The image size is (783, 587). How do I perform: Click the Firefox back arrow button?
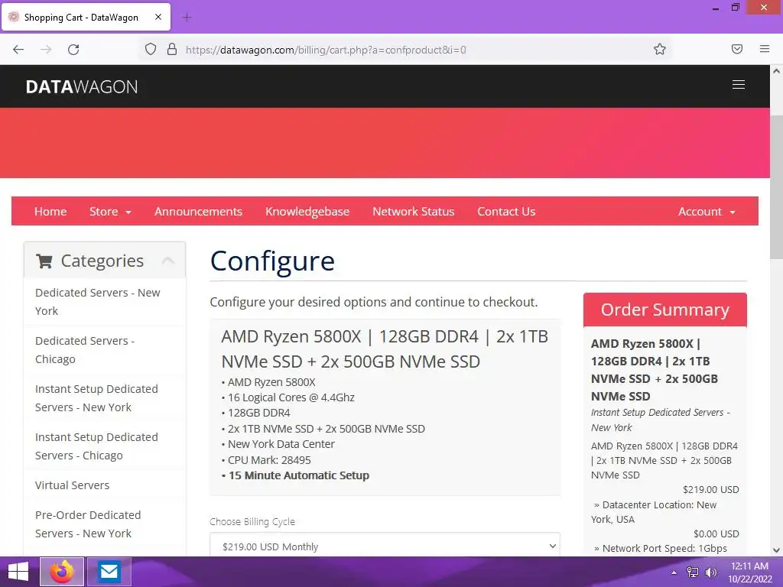[x=18, y=50]
